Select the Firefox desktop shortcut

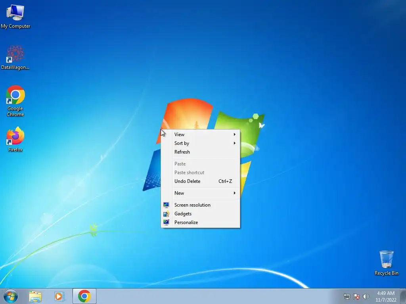(x=15, y=139)
